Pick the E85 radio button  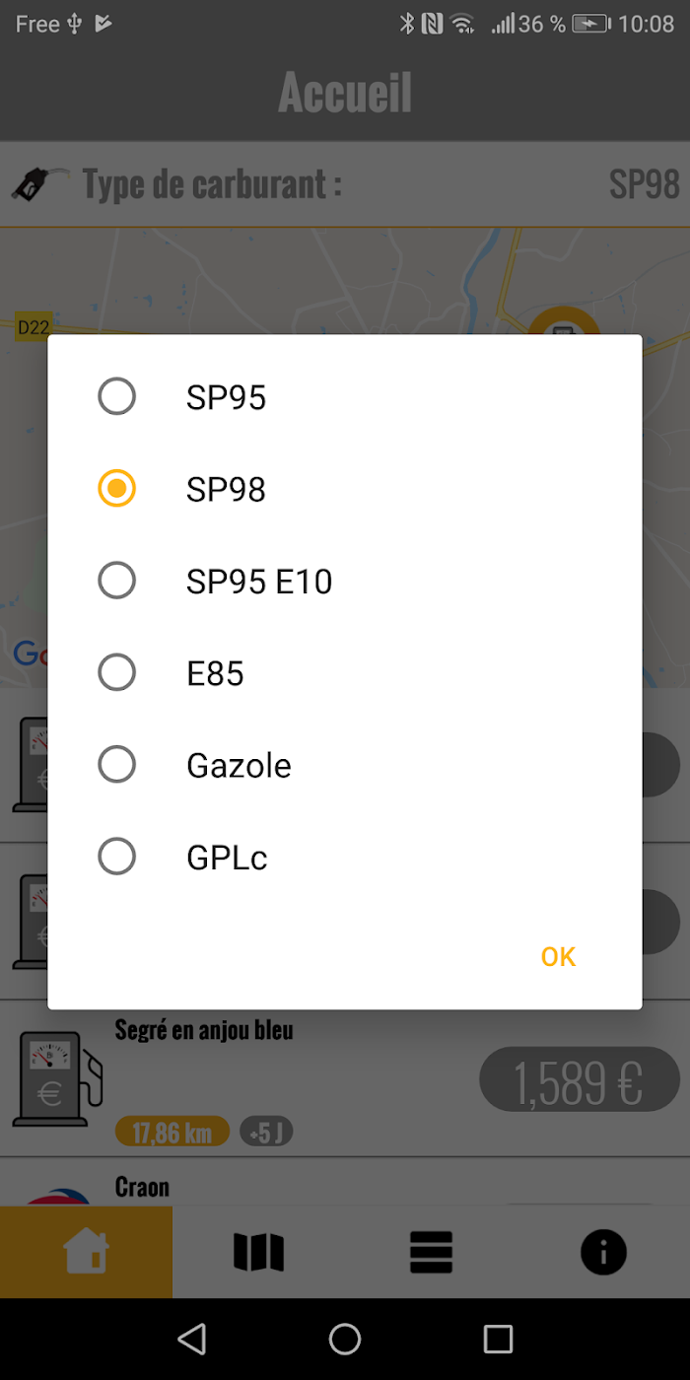coord(116,673)
